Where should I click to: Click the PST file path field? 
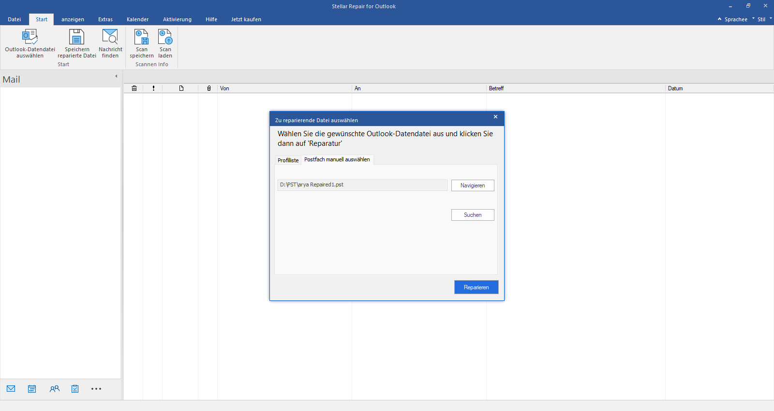[x=362, y=185]
